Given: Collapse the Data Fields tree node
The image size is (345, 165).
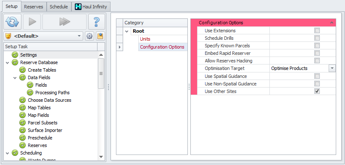Looking at the screenshot, I should (x=15, y=78).
